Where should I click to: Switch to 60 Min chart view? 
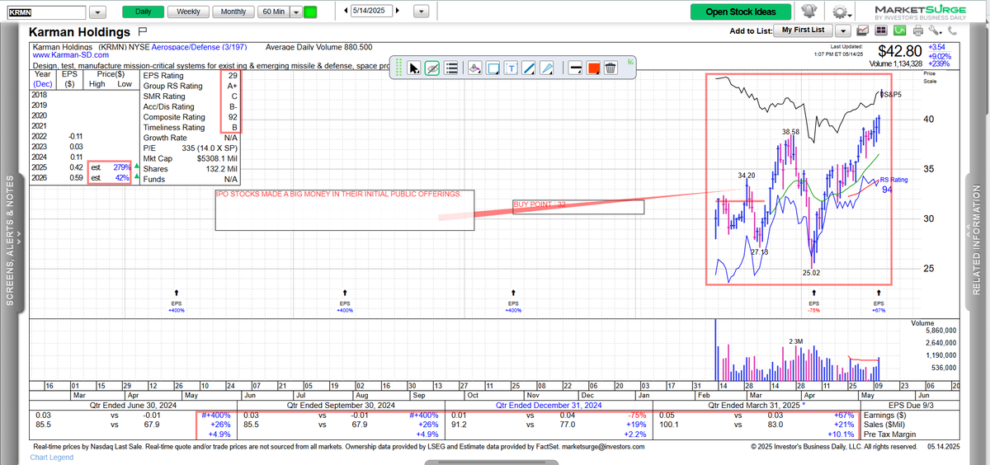tap(273, 12)
